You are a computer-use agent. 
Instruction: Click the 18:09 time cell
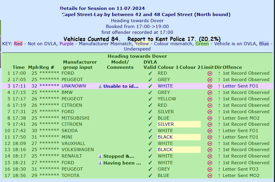coord(19,143)
